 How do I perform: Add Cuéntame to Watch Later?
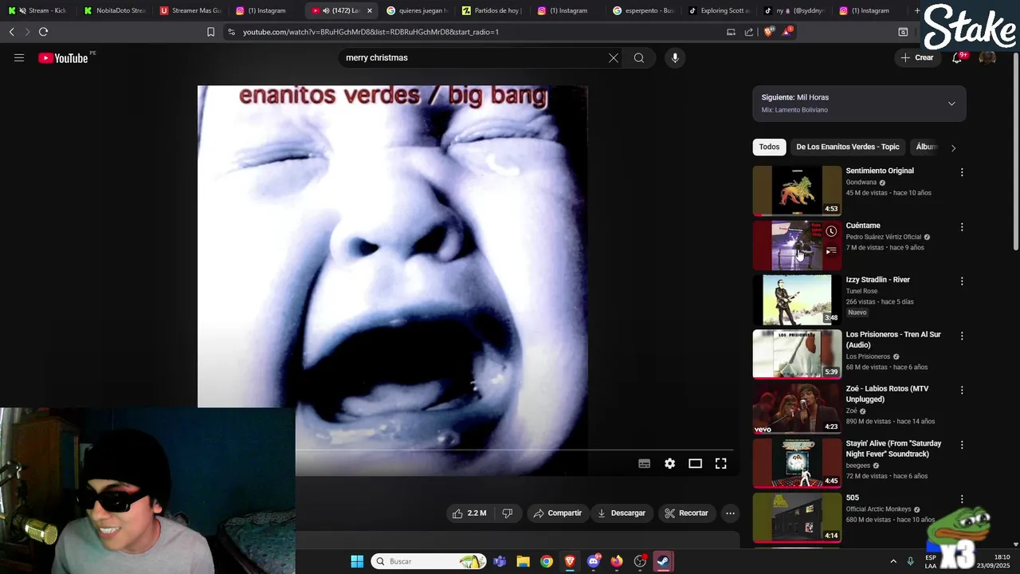[831, 231]
